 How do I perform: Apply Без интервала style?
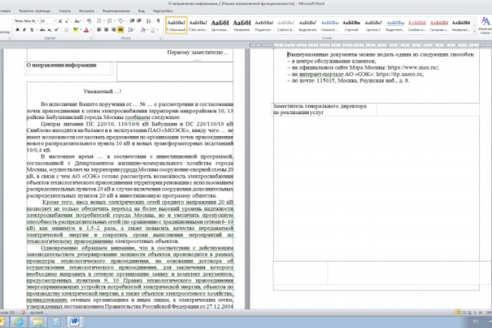point(198,25)
